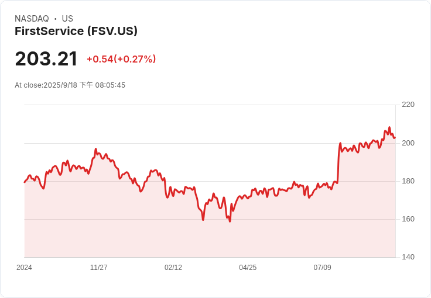Click the 200 y-axis label

408,143
